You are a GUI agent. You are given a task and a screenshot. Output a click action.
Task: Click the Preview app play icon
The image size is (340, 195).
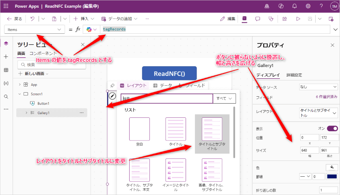298,19
